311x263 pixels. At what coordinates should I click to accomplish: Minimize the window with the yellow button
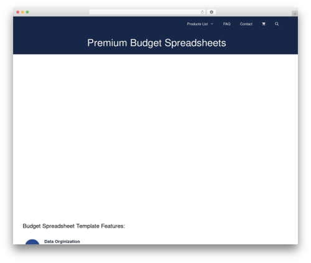point(22,12)
